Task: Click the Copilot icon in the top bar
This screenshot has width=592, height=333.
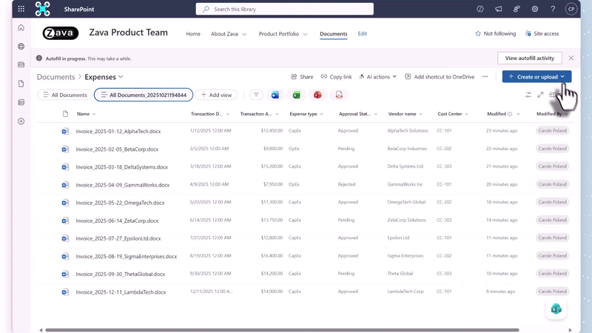Action: 480,9
